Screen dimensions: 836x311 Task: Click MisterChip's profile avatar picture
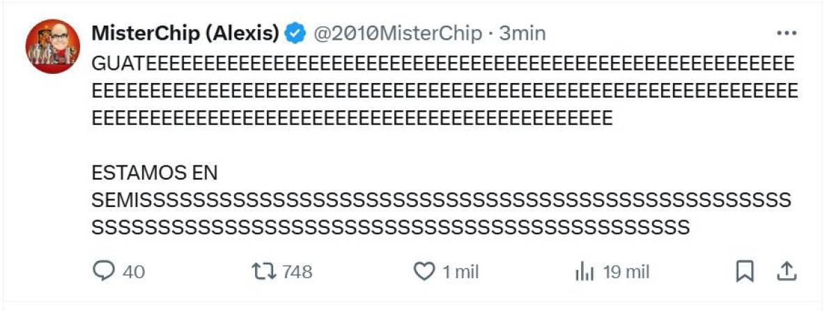tap(53, 47)
